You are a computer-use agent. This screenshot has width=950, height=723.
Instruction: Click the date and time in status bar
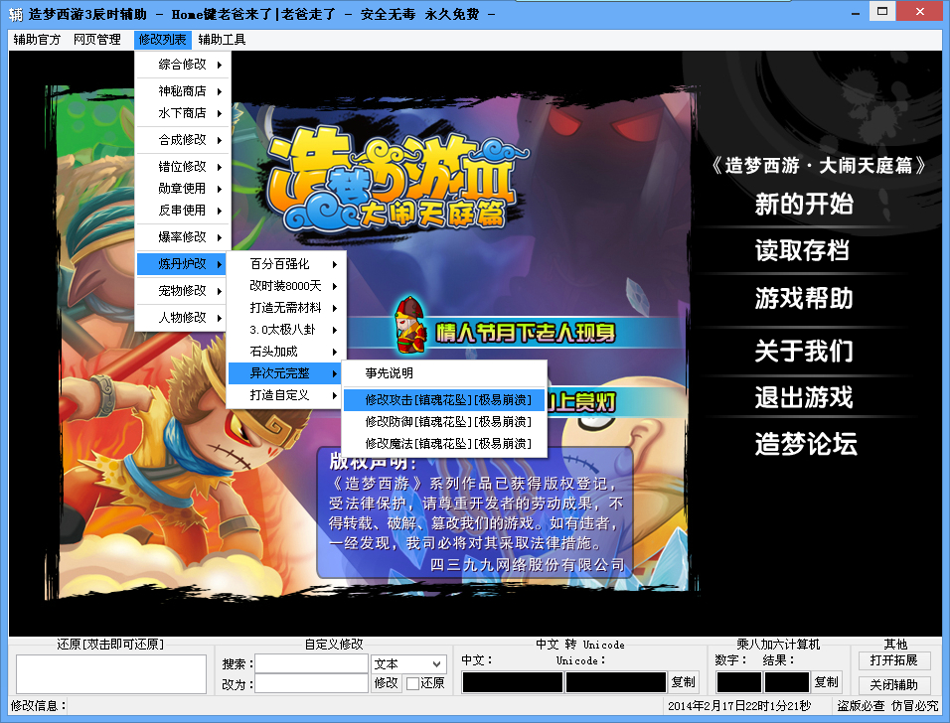[739, 706]
